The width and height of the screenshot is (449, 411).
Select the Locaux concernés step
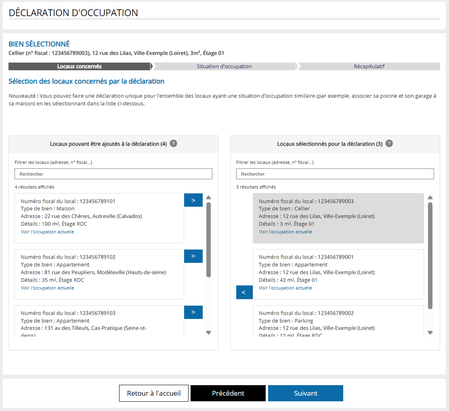[x=79, y=67]
